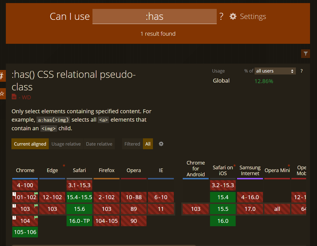Viewport: 317px width, 246px height.
Task: Click the asterisk next to Opera Mini
Action: coord(289,166)
